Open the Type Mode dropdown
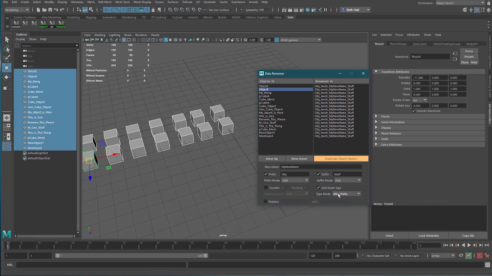The width and height of the screenshot is (492, 276). click(347, 194)
